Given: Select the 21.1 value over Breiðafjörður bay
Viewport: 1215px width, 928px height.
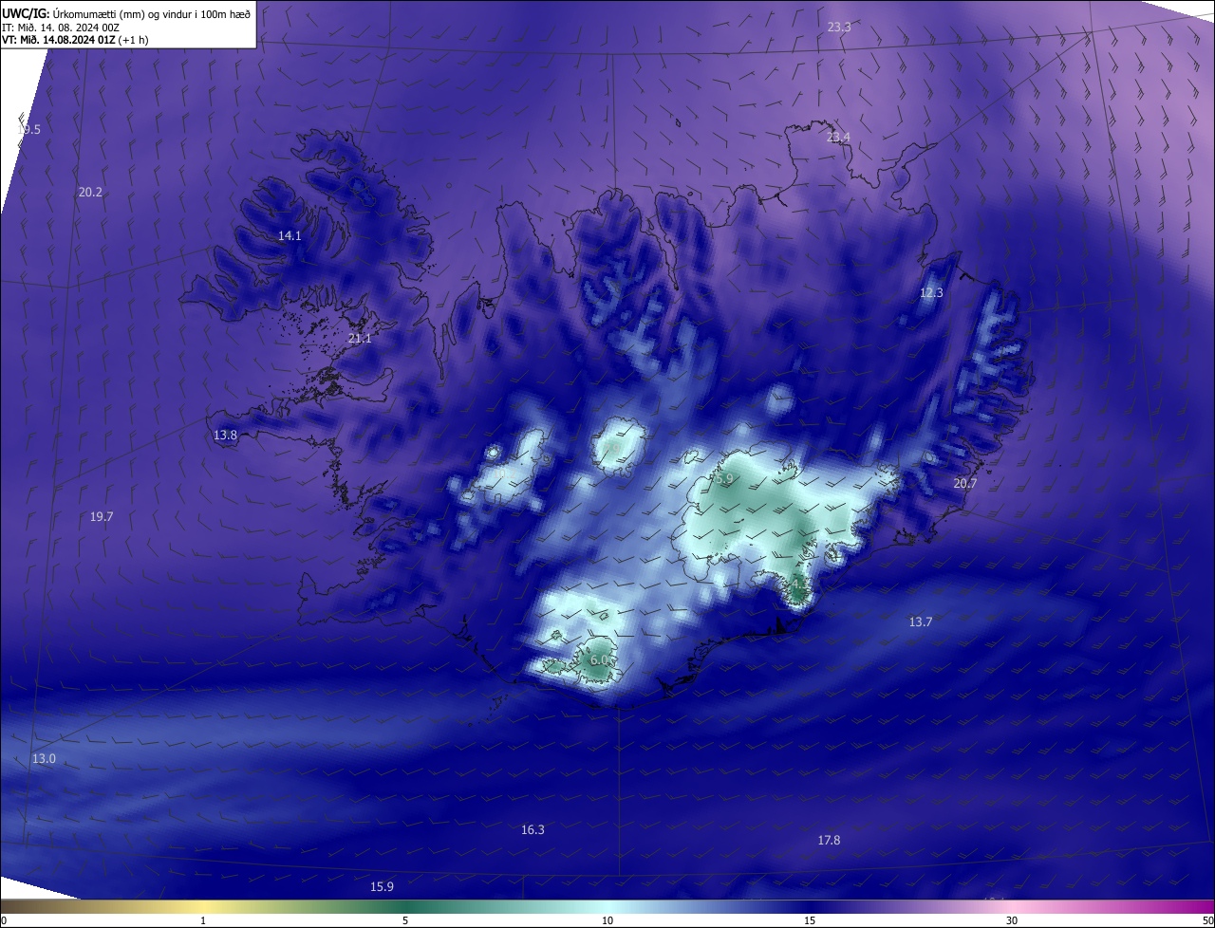Looking at the screenshot, I should click(360, 338).
